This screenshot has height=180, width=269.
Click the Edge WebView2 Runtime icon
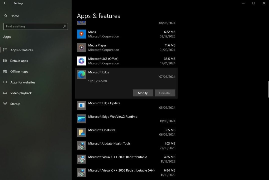[81, 119]
